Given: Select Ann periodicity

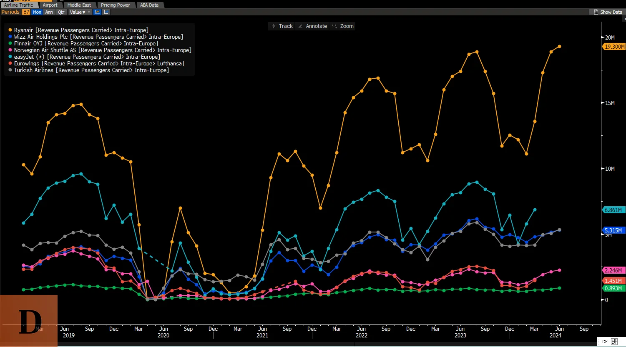Looking at the screenshot, I should pos(49,12).
